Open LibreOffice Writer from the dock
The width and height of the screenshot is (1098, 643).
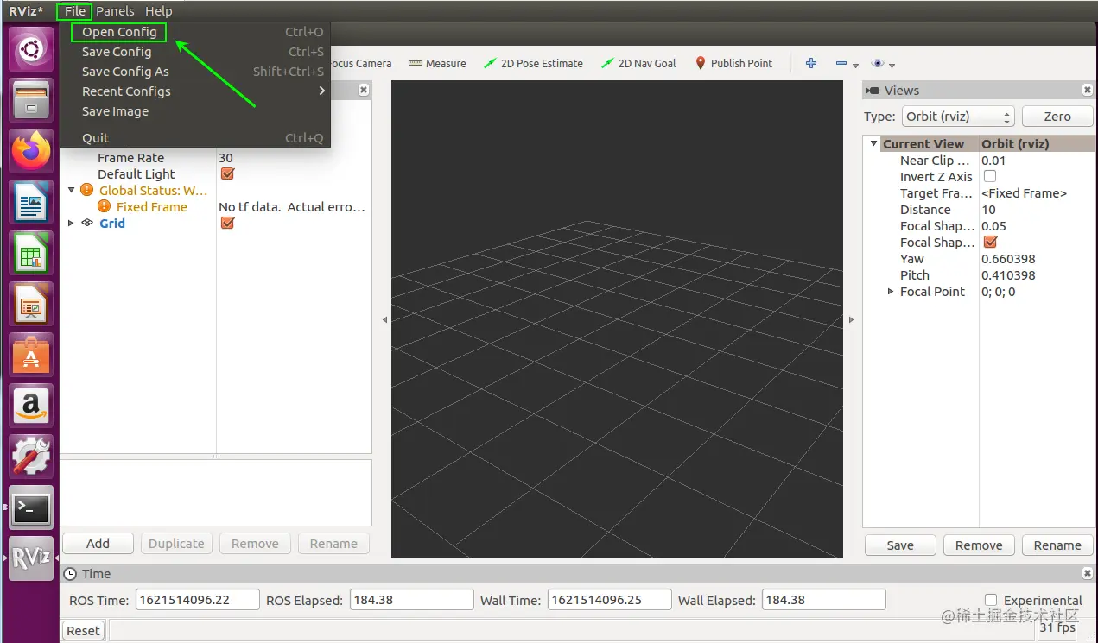point(31,202)
